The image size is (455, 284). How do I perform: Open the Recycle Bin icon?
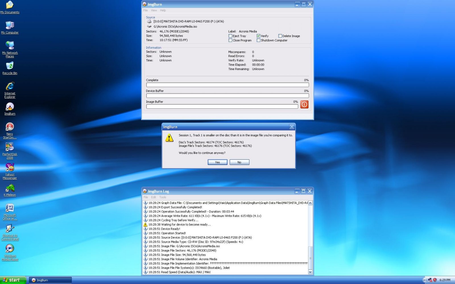[10, 68]
